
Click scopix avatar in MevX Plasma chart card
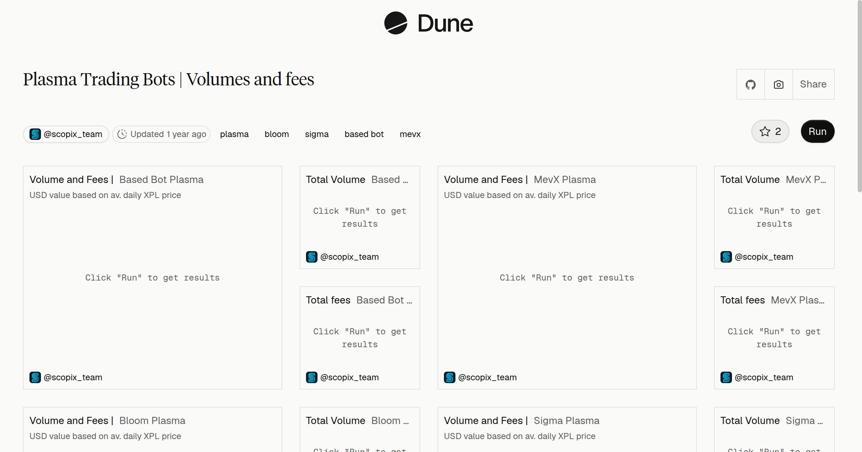pyautogui.click(x=450, y=377)
